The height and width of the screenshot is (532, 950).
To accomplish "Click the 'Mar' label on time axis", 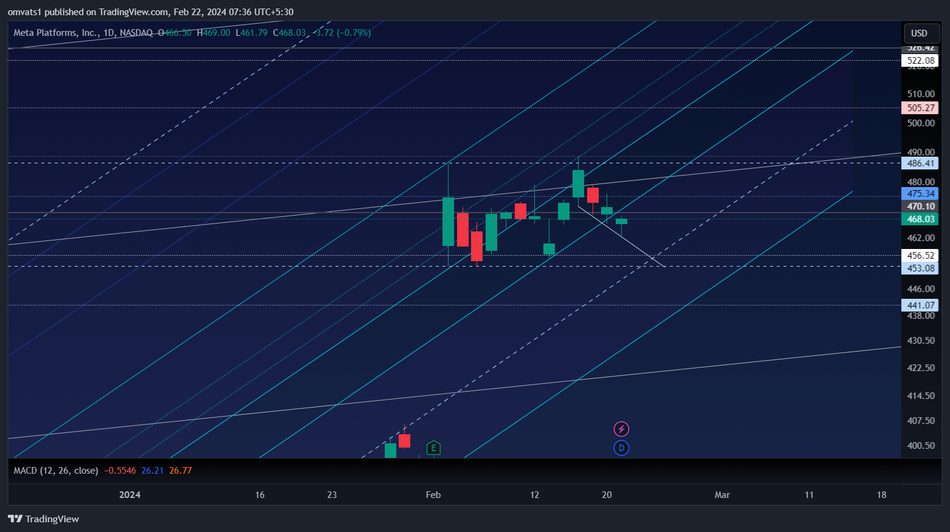I will coord(722,495).
